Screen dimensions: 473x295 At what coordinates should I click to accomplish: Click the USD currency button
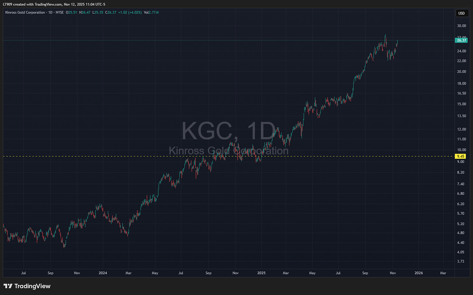click(461, 13)
